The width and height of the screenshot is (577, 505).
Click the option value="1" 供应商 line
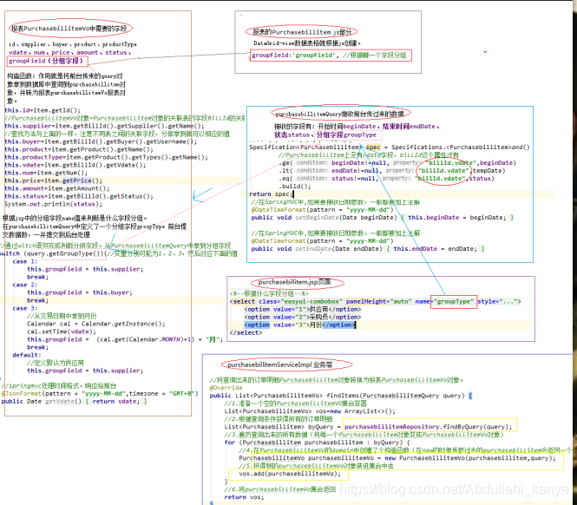(303, 309)
